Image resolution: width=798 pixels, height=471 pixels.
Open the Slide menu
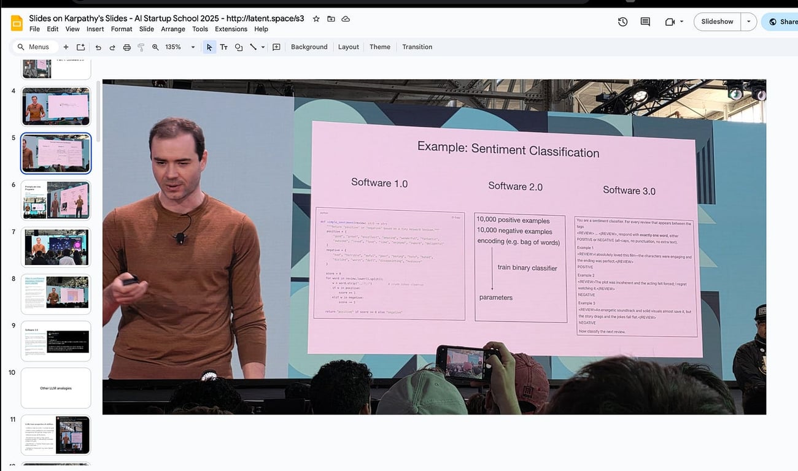tap(146, 29)
